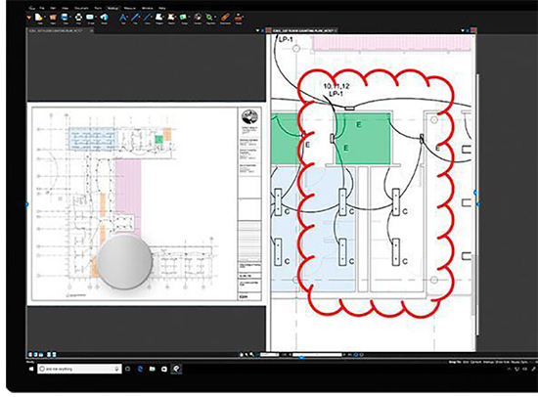The height and width of the screenshot is (397, 538).
Task: Open the right pane tab list arrow
Action: 463,30
